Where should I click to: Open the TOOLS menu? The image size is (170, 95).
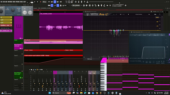click(21, 2)
